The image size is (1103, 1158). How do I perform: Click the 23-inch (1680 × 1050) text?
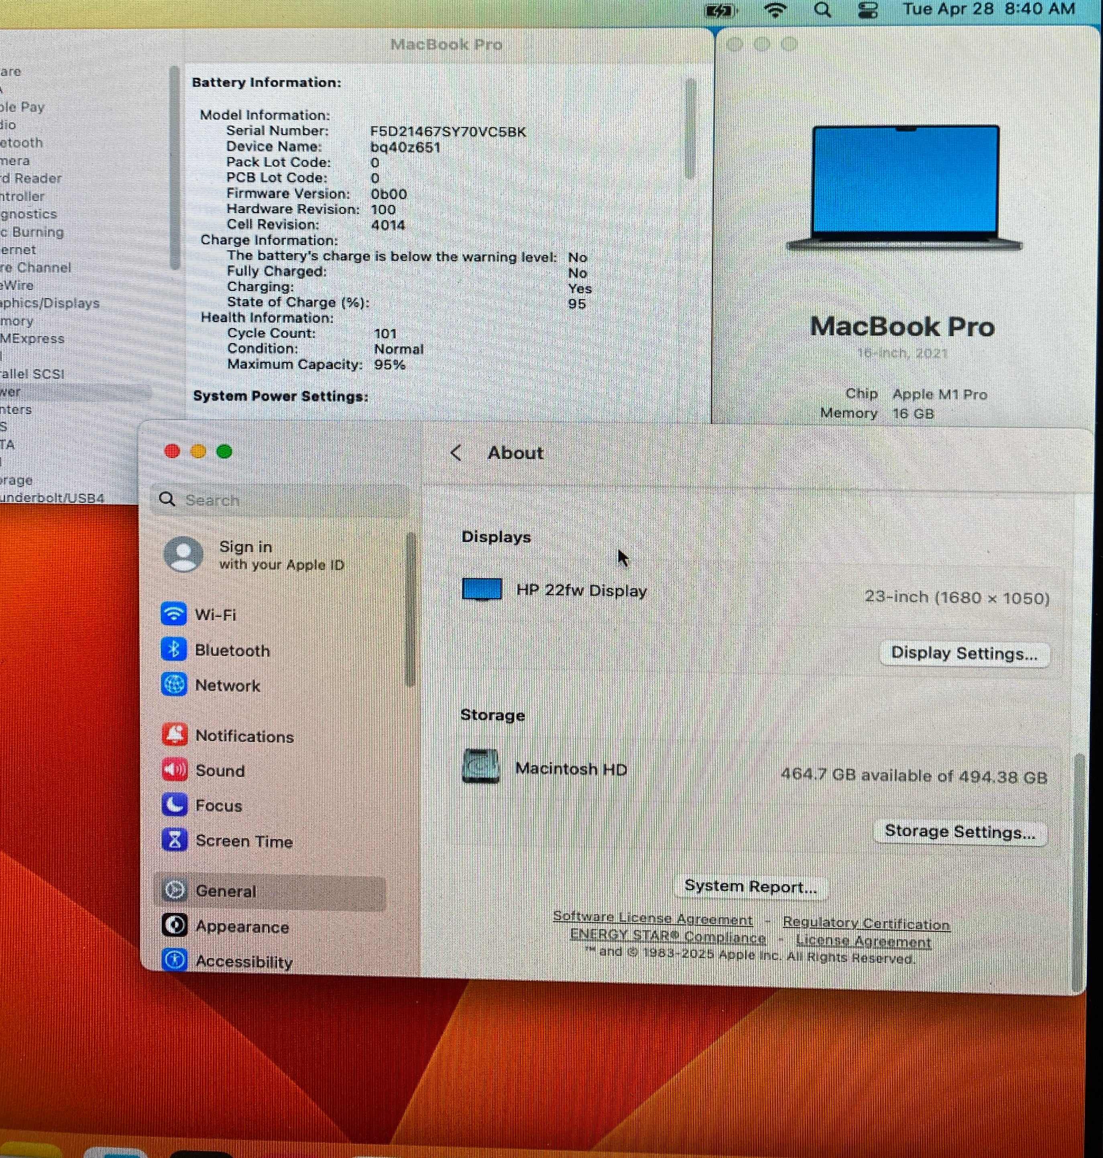(957, 597)
